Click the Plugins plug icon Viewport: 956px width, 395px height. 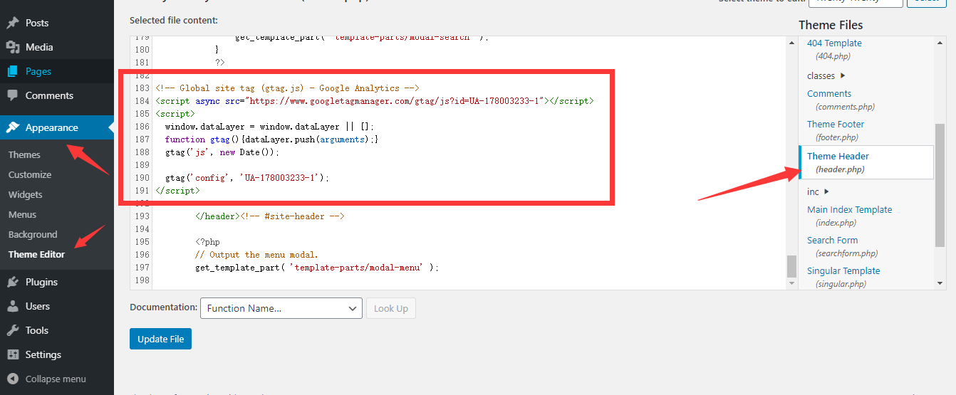[x=13, y=282]
